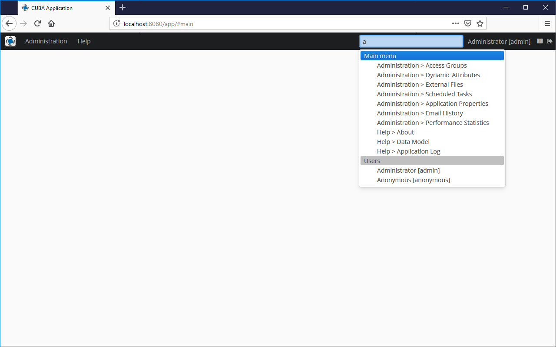The image size is (556, 347).
Task: Click the CUBA application logo icon
Action: click(10, 41)
